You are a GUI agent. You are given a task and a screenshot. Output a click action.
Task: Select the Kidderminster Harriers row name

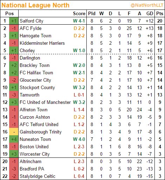click(x=42, y=43)
